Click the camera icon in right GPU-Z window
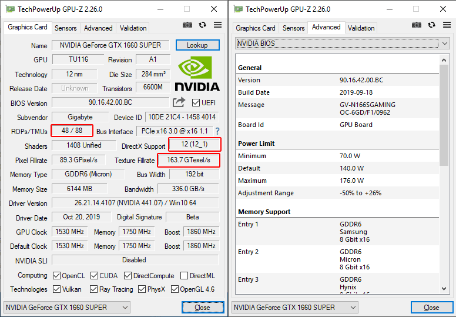This screenshot has width=456, height=317. 417,25
